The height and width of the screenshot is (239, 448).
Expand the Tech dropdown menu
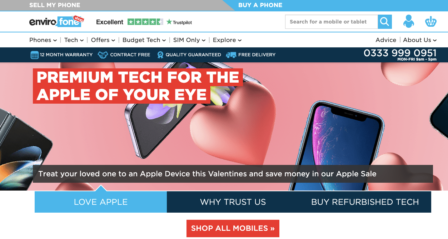(x=74, y=40)
